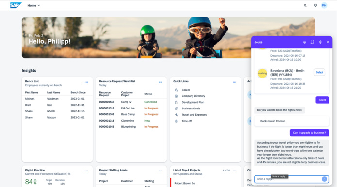Screen dimensions: 337x187
Task: Open the PH user avatar
Action: tap(324, 6)
